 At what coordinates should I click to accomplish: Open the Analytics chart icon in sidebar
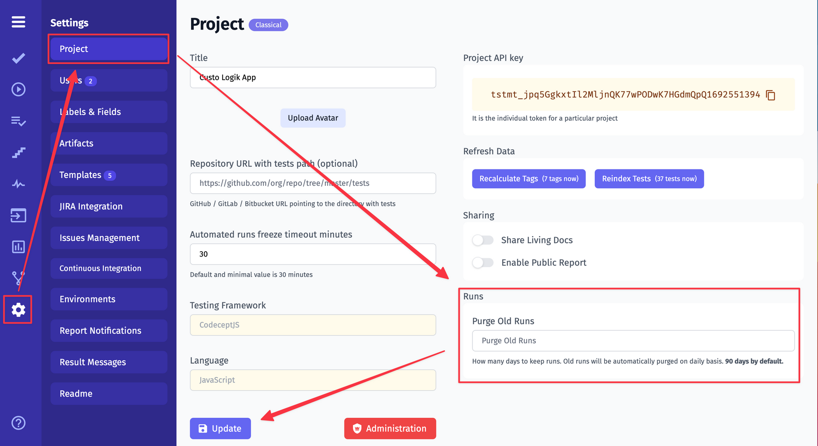coord(18,247)
